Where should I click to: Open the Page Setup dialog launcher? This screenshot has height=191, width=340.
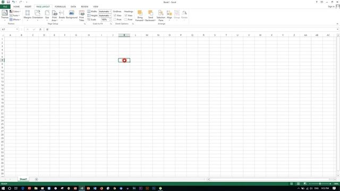pos(85,24)
